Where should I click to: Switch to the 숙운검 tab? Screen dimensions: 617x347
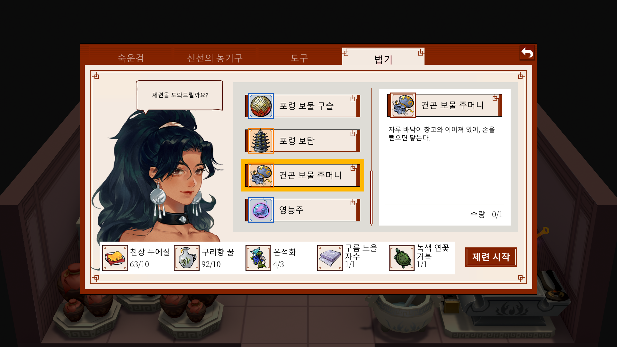(x=131, y=58)
